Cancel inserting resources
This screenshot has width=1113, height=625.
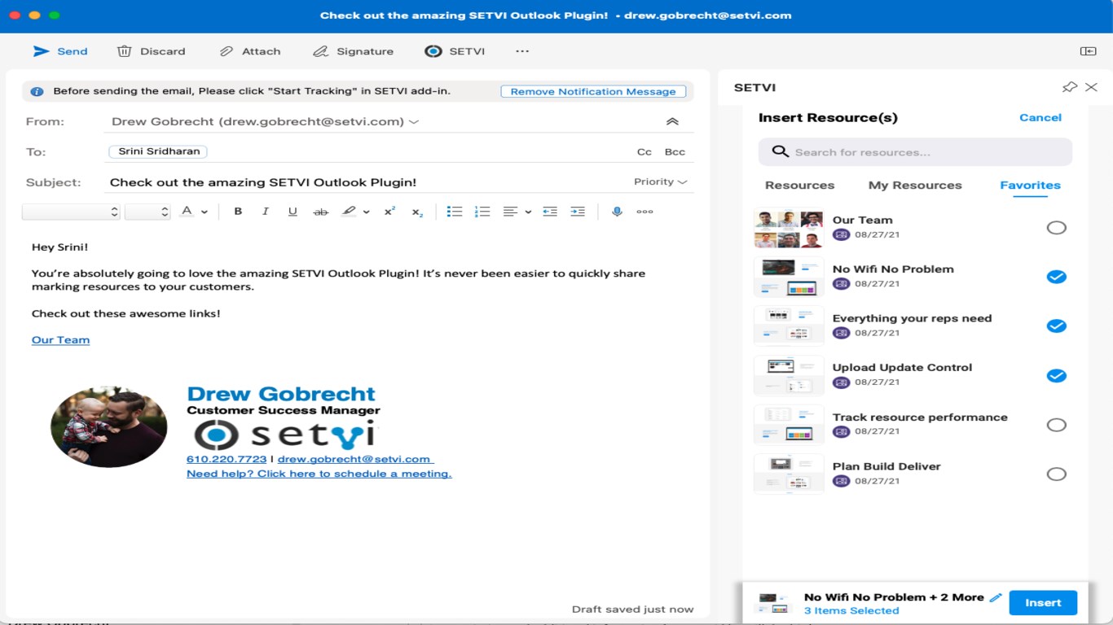pos(1040,118)
